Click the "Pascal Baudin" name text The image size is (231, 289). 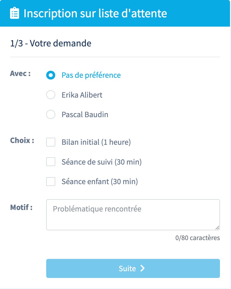pos(85,115)
